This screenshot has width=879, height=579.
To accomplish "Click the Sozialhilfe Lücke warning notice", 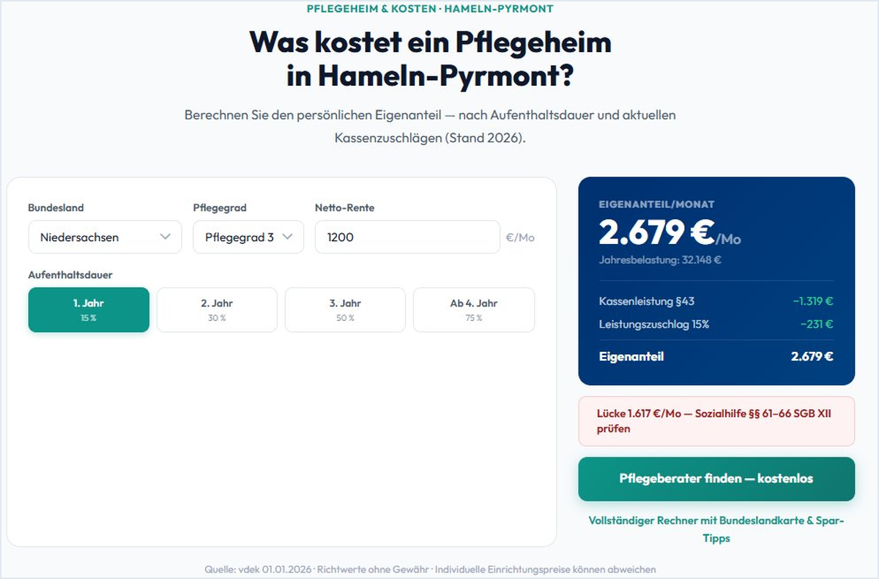I will [x=716, y=421].
